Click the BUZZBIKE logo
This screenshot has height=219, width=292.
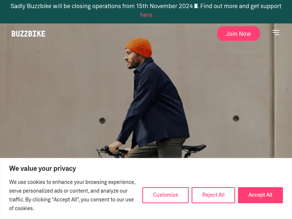click(28, 34)
